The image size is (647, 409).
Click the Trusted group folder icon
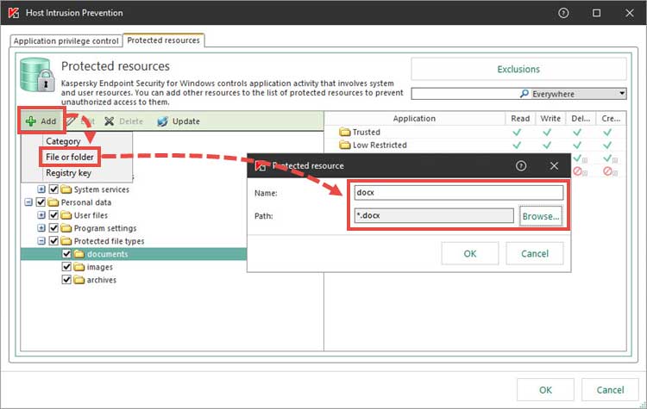click(345, 133)
